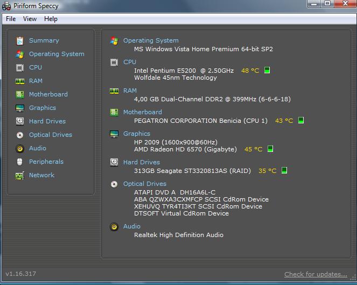Image resolution: width=357 pixels, height=285 pixels.
Task: Click the RAM stick icon in sidebar
Action: (x=20, y=81)
